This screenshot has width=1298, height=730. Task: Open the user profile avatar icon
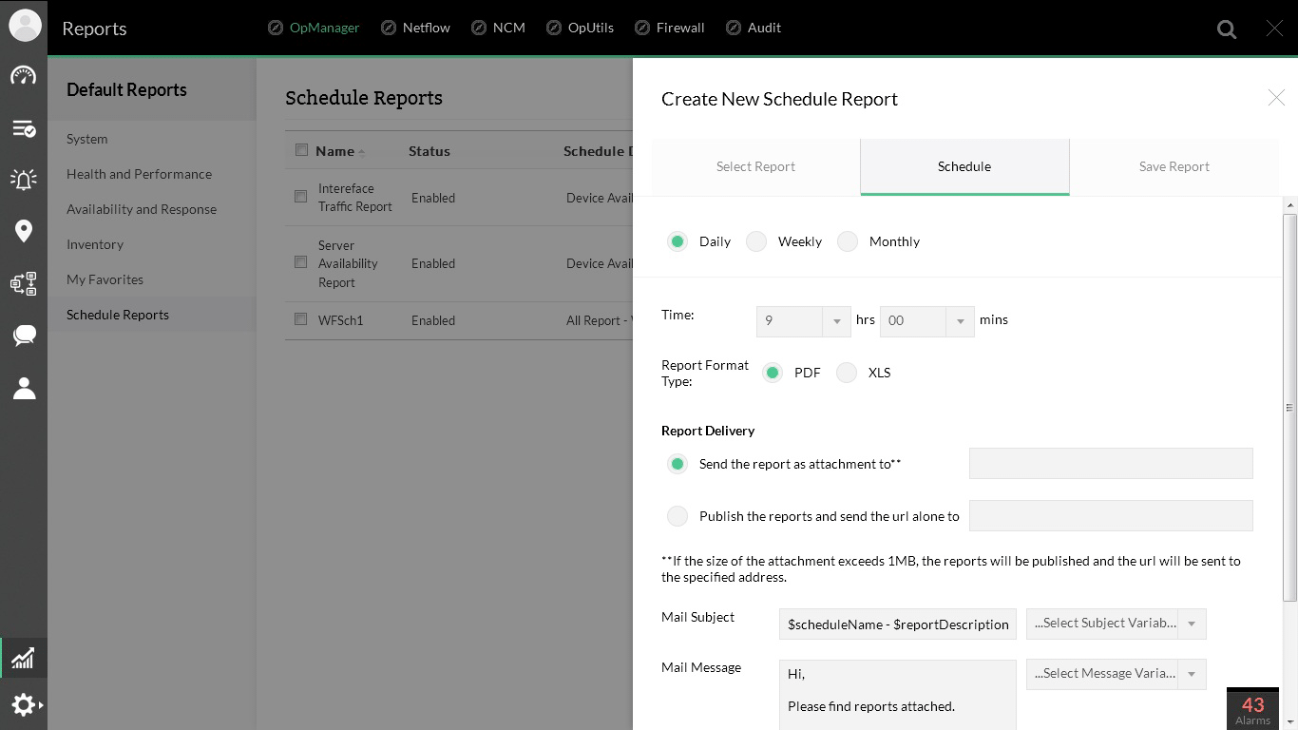pos(25,26)
